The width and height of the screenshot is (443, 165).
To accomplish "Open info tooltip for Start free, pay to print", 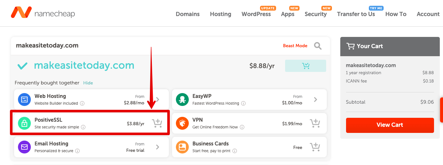I will tap(235, 151).
